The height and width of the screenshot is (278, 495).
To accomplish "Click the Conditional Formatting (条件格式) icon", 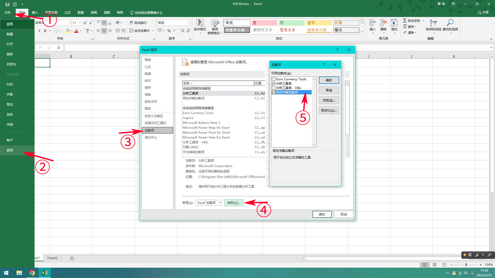I will coord(200,23).
